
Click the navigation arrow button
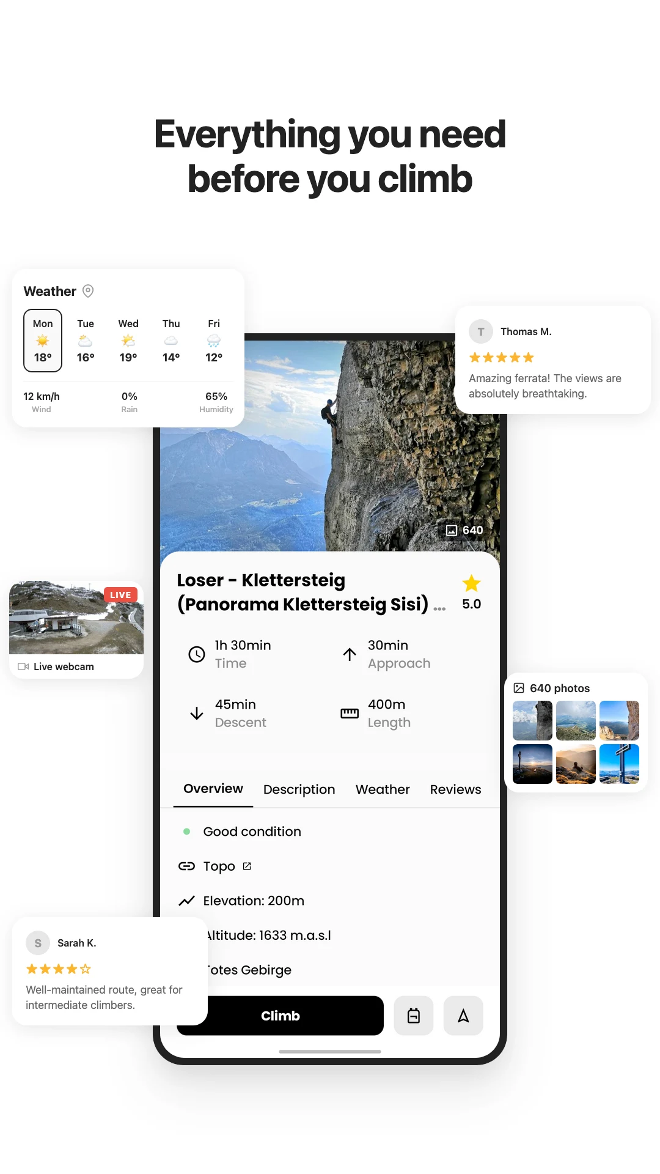click(x=463, y=1016)
